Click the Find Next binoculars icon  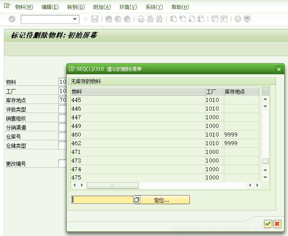coord(159,19)
